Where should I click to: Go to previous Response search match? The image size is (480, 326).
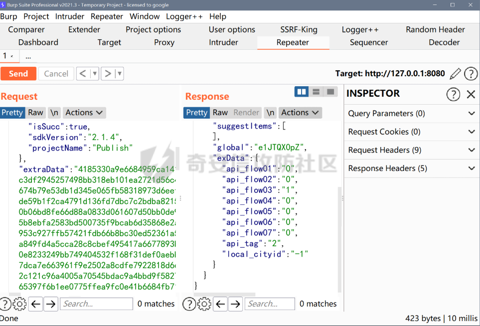(220, 304)
